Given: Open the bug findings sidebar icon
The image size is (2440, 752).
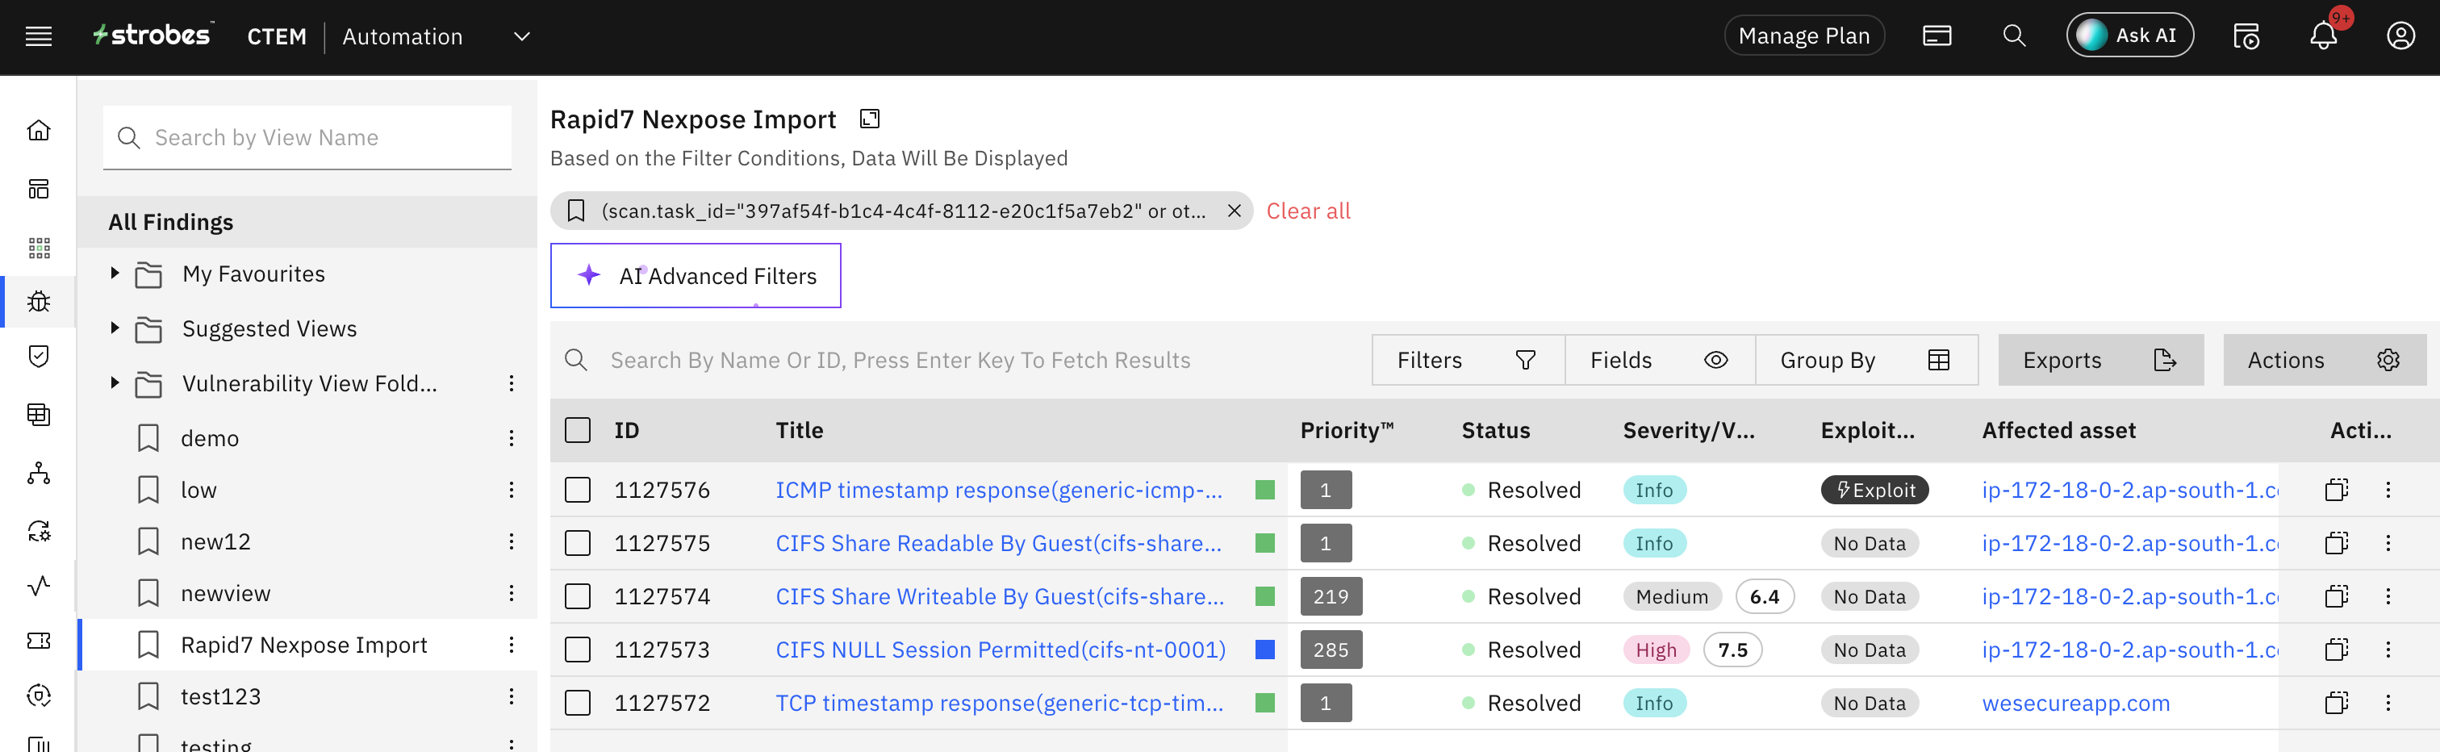Looking at the screenshot, I should pyautogui.click(x=39, y=302).
